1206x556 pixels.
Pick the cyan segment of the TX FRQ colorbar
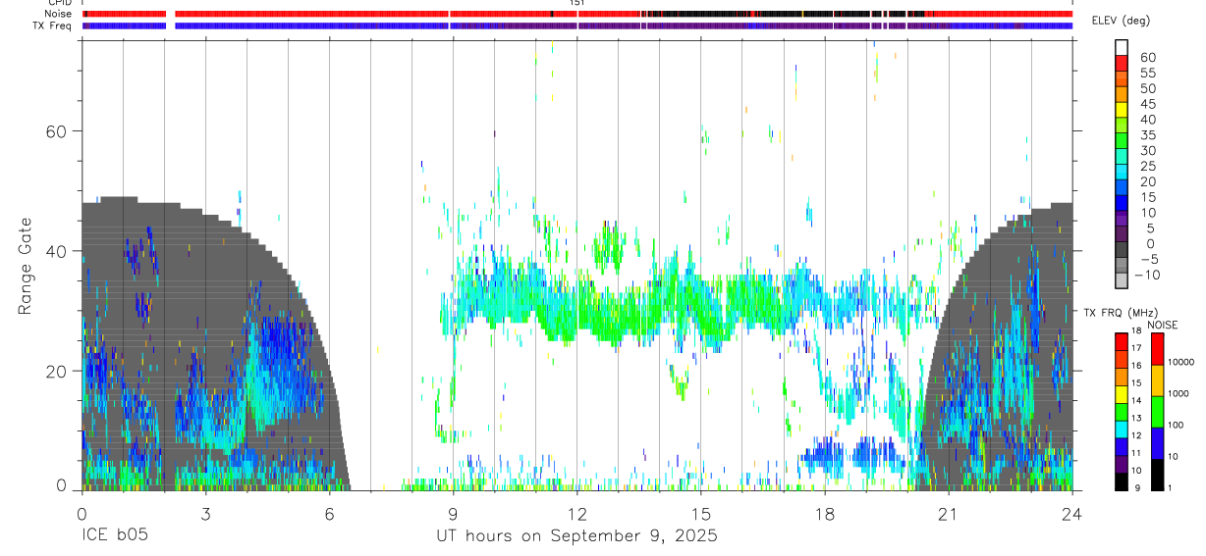pos(1121,430)
